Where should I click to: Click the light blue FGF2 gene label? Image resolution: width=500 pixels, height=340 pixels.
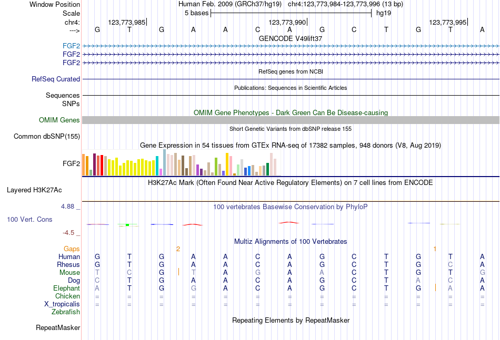pos(71,46)
